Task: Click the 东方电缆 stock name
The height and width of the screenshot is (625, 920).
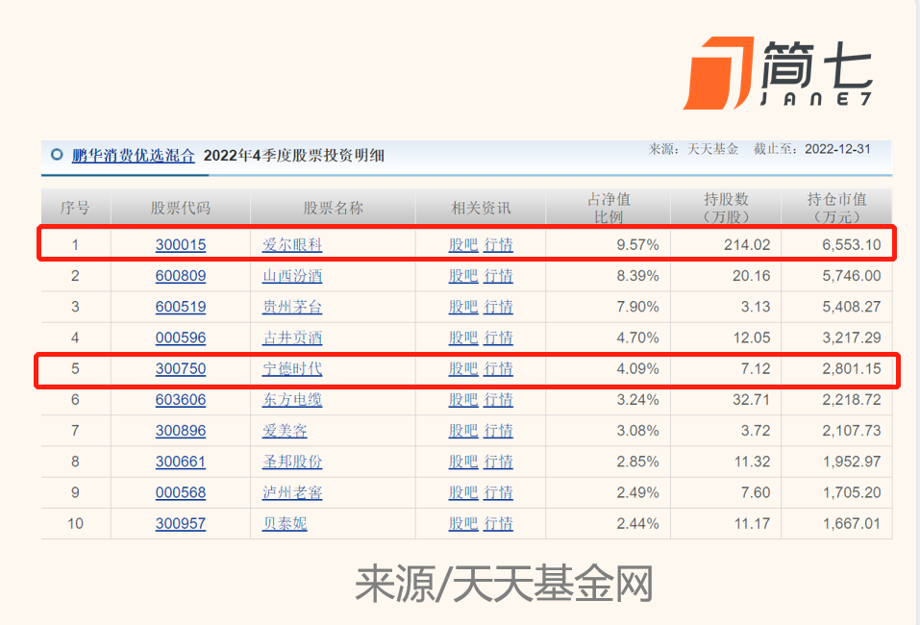Action: 292,400
